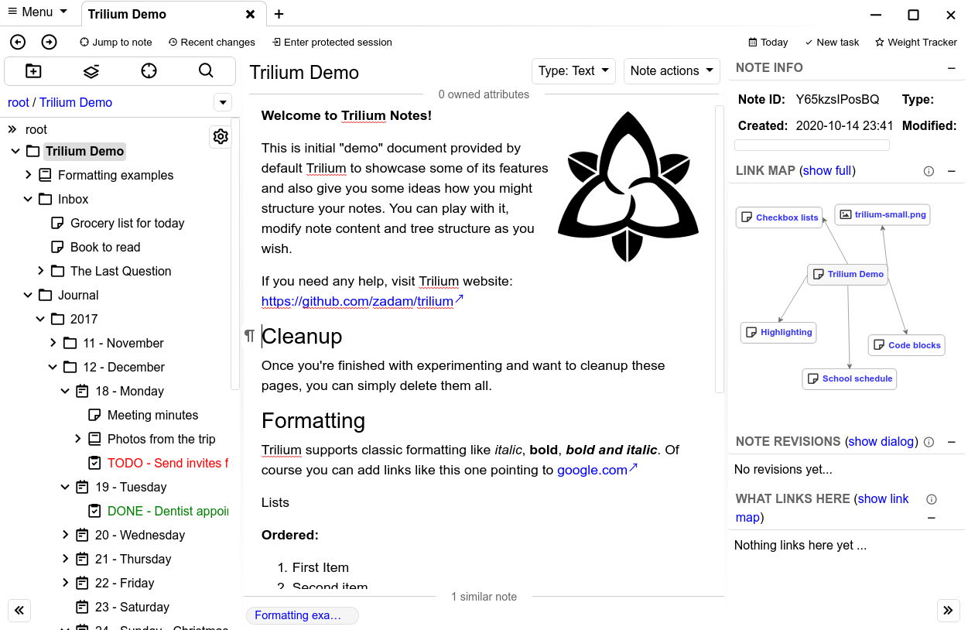The image size is (968, 630).
Task: Close the Trilium Demo tab
Action: [250, 14]
